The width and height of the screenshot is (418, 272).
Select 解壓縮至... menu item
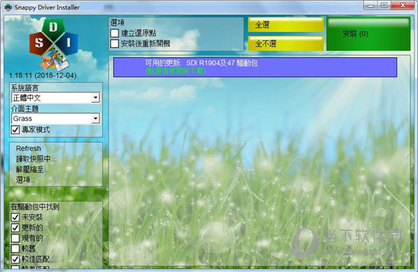33,170
